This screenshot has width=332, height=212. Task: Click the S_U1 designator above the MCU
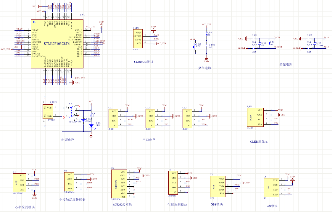tap(82, 15)
